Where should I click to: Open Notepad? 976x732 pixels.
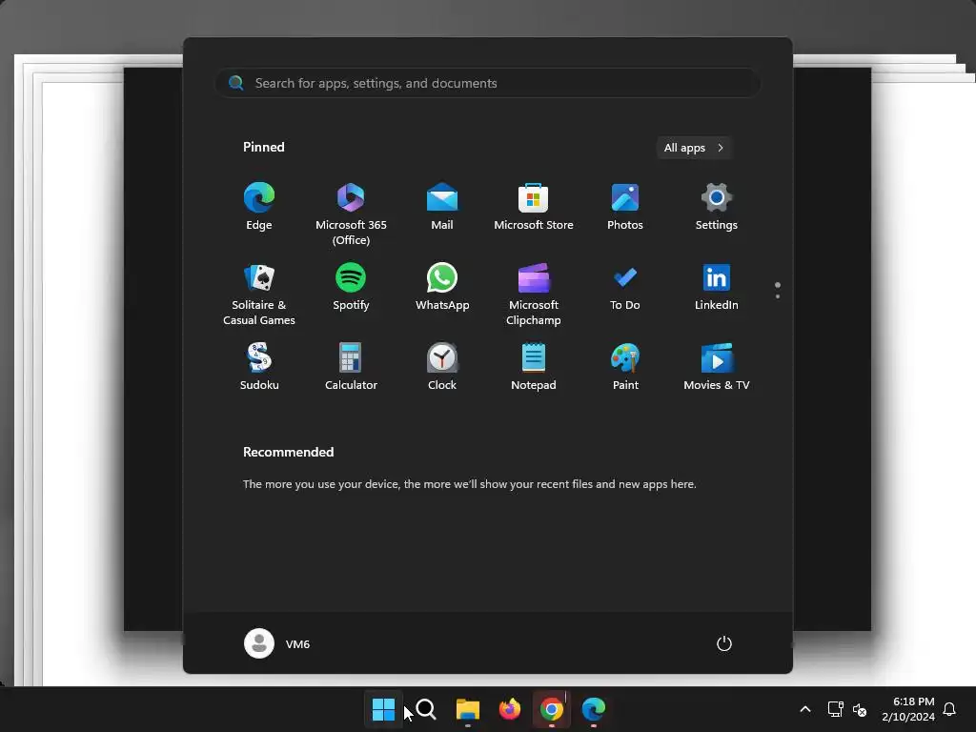click(534, 367)
